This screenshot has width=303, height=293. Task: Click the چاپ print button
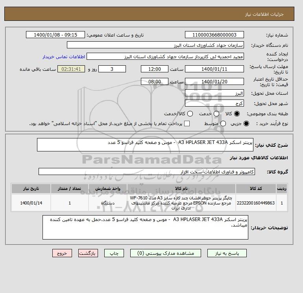coord(114,253)
